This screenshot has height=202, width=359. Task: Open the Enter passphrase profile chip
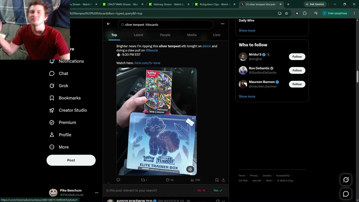click(335, 13)
